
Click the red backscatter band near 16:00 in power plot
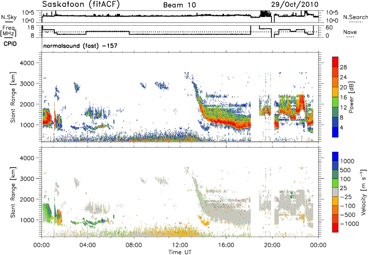226,122
